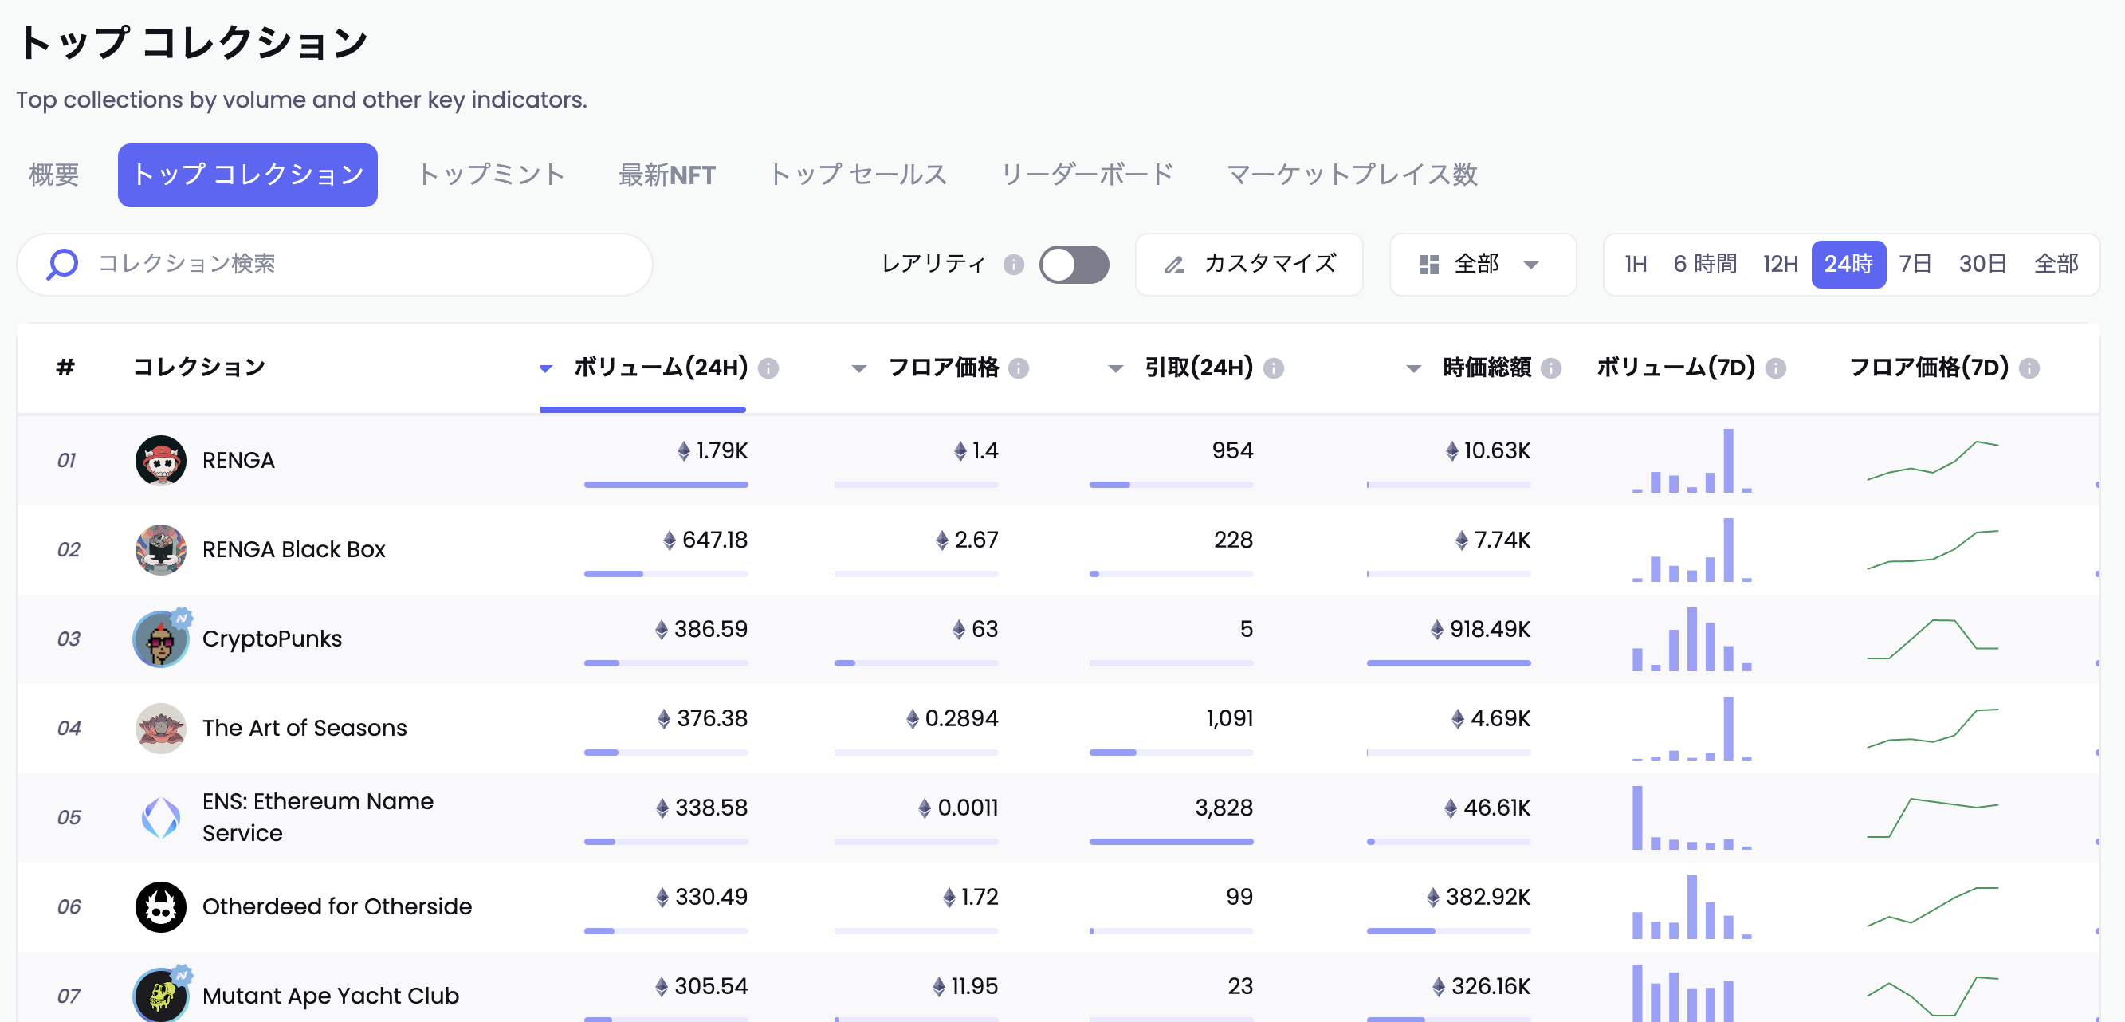Open The Art of Seasons link
This screenshot has height=1022, width=2125.
304,728
